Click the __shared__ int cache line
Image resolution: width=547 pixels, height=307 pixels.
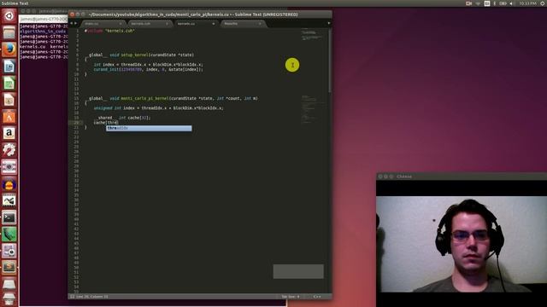[x=122, y=118]
